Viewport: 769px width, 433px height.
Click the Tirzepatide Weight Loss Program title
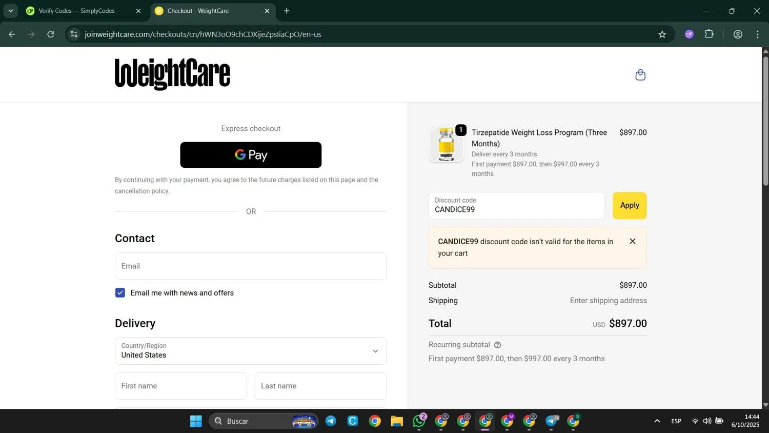point(539,138)
